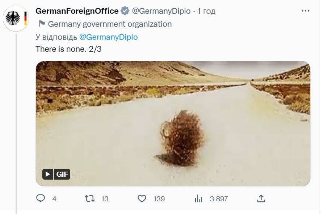Click the gray verified checkmark badge
328x214 pixels.
pos(125,11)
